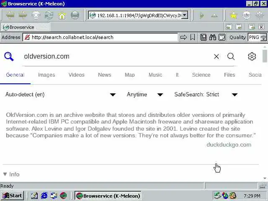
Task: Open the URL history dropdown arrow
Action: click(185, 15)
